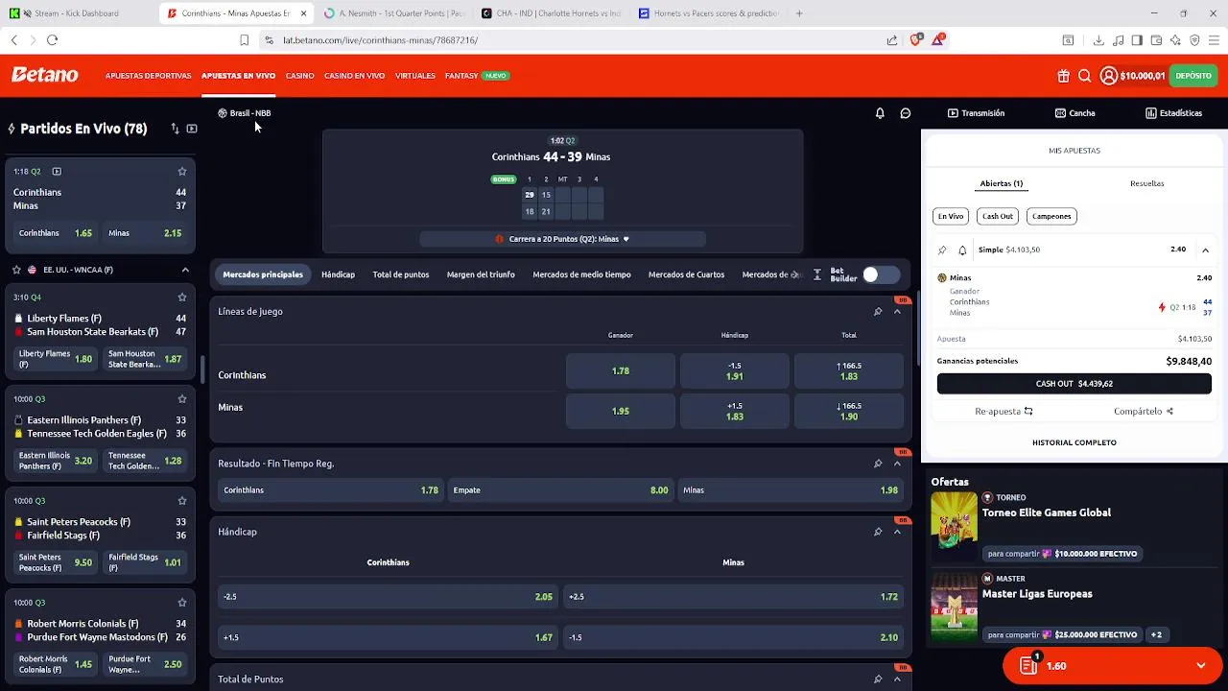Click the green Depósito button
Viewport: 1228px width, 691px height.
click(1193, 76)
